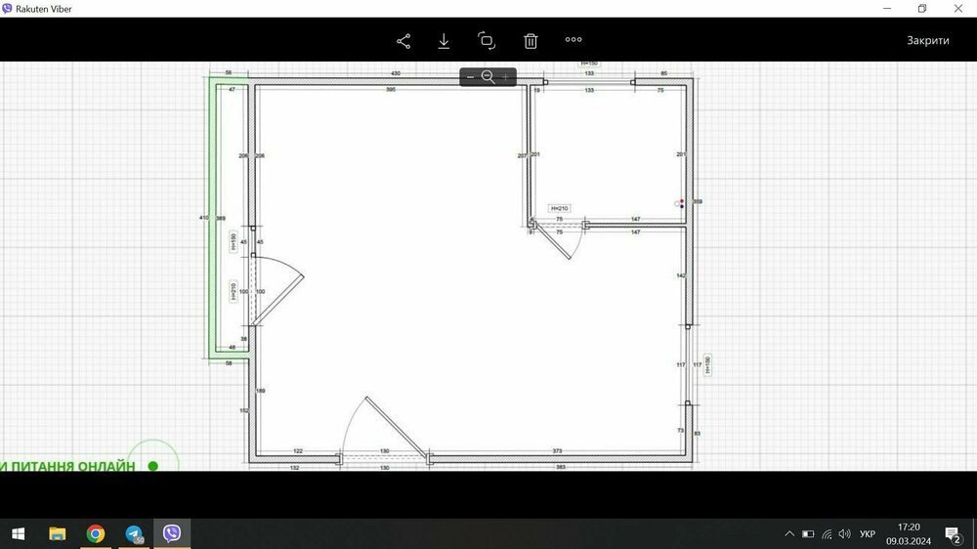Open Windows Start menu
The width and height of the screenshot is (977, 549).
18,534
